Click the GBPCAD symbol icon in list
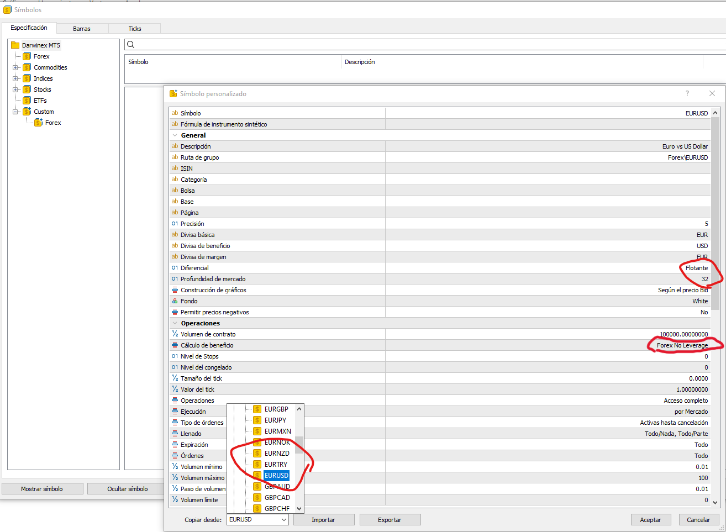This screenshot has height=532, width=726. click(257, 498)
